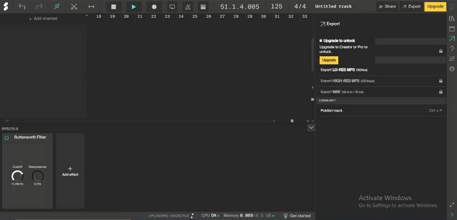Click the Upgrade button in export panel
This screenshot has width=457, height=220.
click(329, 60)
